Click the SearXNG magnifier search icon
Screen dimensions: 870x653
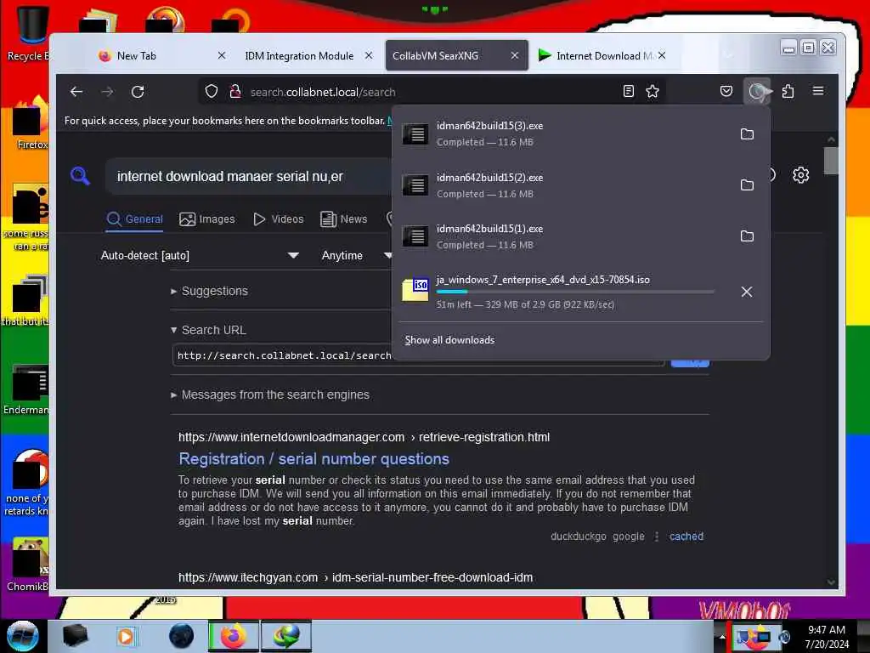(81, 176)
